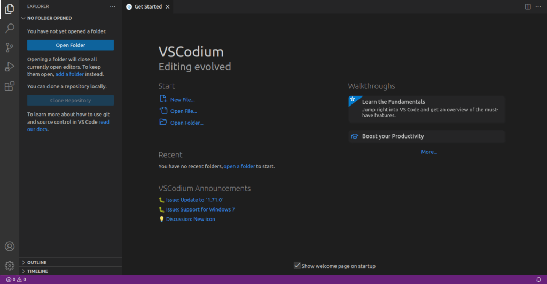Open Discussion: New icon announcement
This screenshot has width=547, height=284.
click(x=191, y=219)
